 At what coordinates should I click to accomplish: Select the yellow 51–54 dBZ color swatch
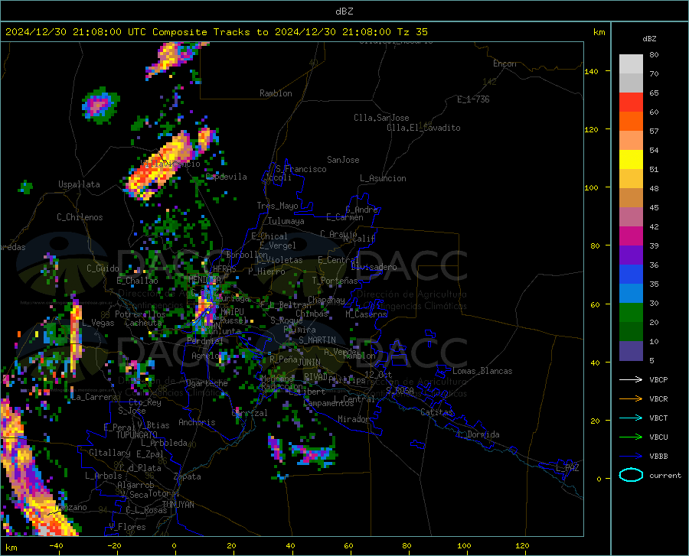click(631, 160)
